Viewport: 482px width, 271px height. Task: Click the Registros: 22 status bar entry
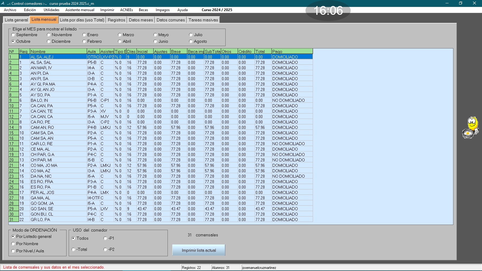[196, 267]
